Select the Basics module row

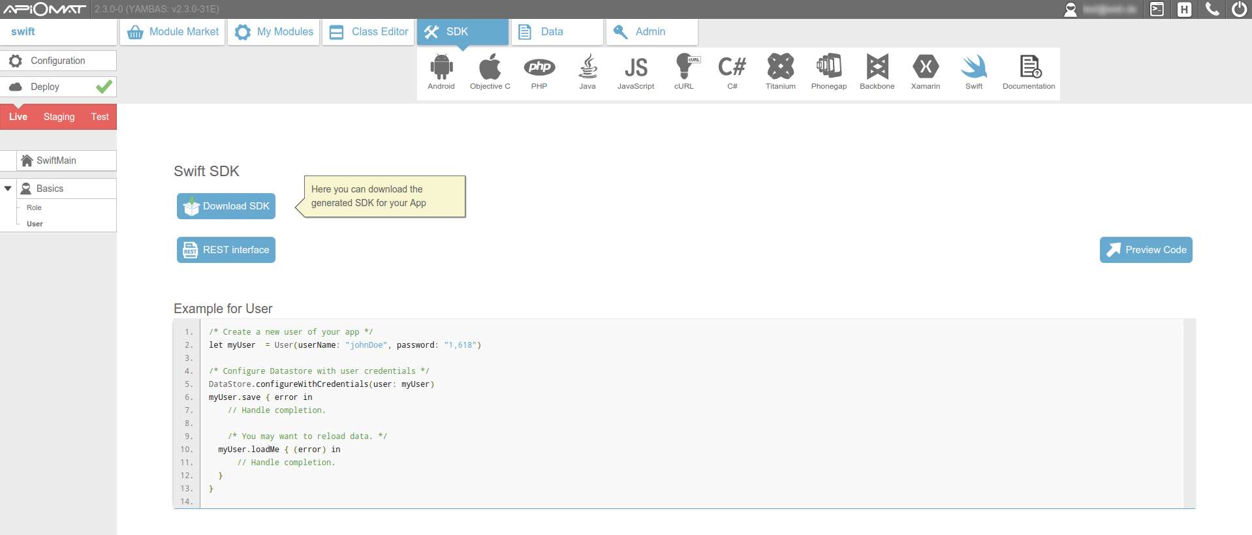tap(67, 189)
